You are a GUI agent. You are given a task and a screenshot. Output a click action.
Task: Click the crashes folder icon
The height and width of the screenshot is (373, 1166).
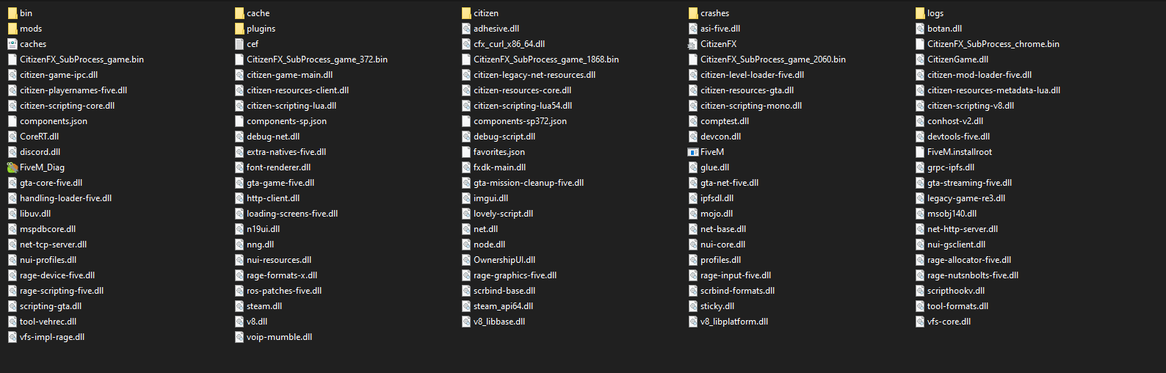click(693, 13)
